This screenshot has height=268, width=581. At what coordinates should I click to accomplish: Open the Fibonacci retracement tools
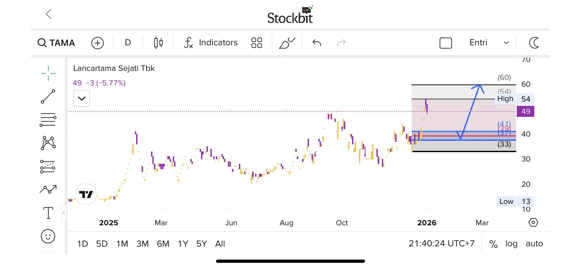point(48,120)
